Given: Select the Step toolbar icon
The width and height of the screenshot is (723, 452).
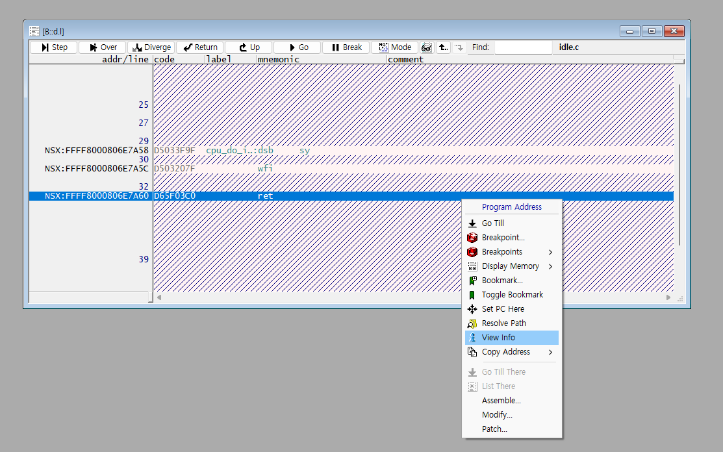Looking at the screenshot, I should pyautogui.click(x=53, y=47).
